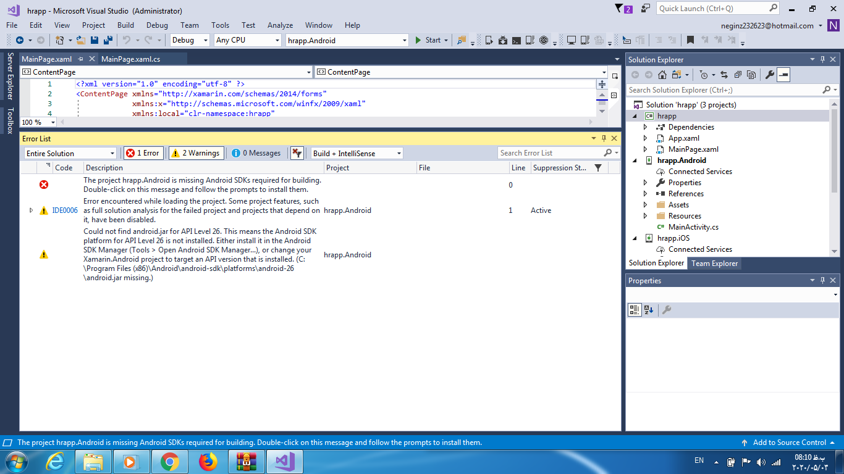
Task: Open the Entire Solution scope dropdown
Action: click(70, 153)
